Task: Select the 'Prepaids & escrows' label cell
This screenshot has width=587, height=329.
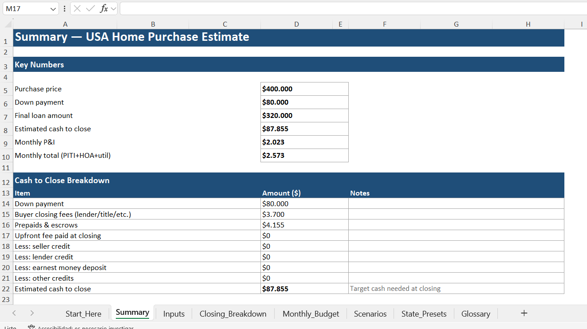Action: (x=137, y=225)
